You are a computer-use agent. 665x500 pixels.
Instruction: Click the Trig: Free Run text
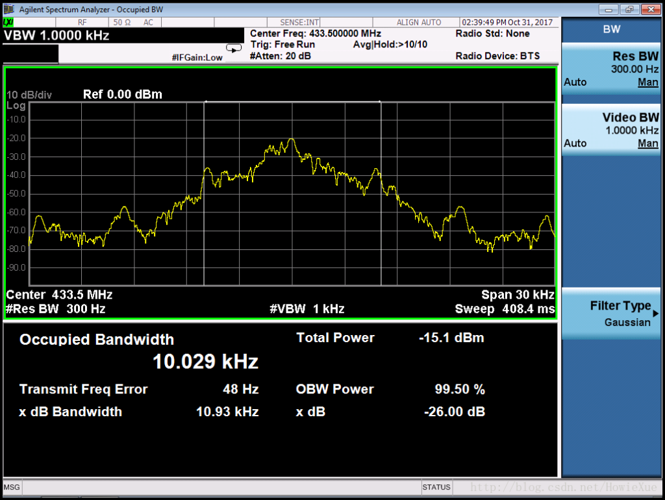coord(282,45)
